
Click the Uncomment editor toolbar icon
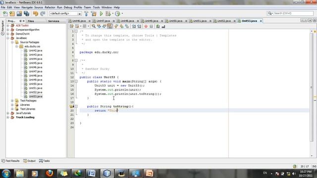coord(163,26)
